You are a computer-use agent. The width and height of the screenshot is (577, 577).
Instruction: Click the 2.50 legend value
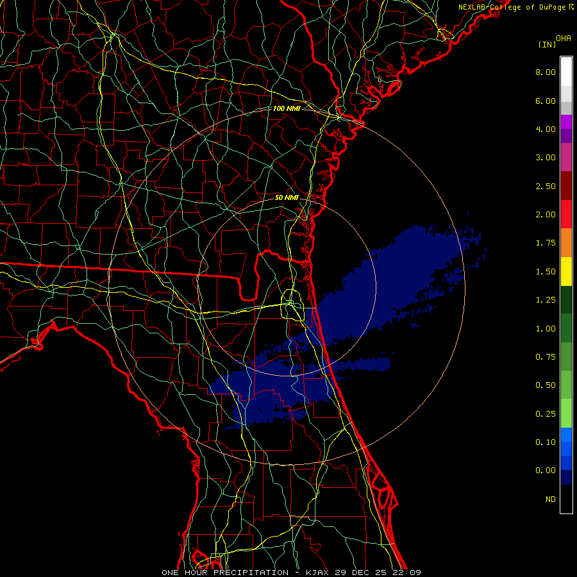click(546, 186)
